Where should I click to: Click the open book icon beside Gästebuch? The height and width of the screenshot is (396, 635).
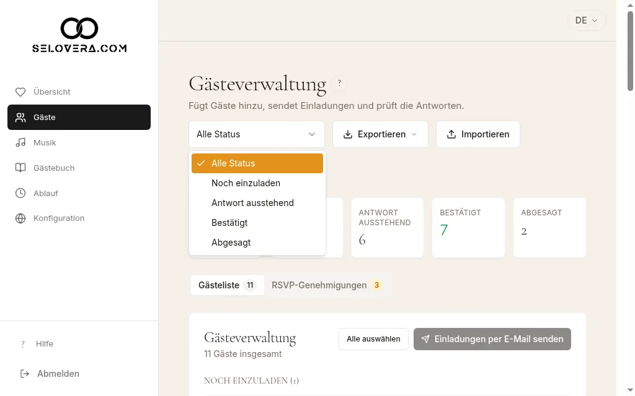point(20,168)
